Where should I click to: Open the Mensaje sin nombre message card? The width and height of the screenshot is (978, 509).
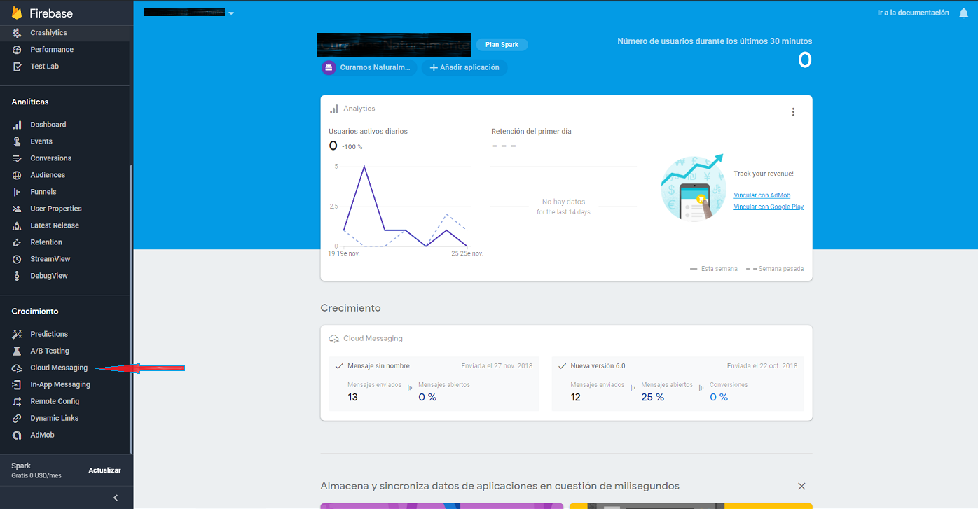point(434,384)
